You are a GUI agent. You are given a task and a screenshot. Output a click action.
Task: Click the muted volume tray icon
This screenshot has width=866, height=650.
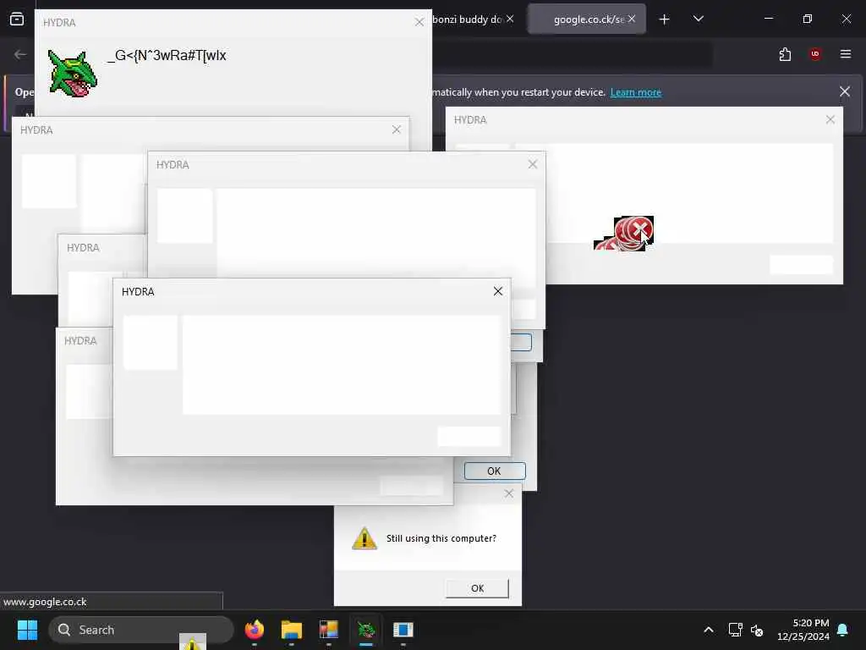[757, 630]
